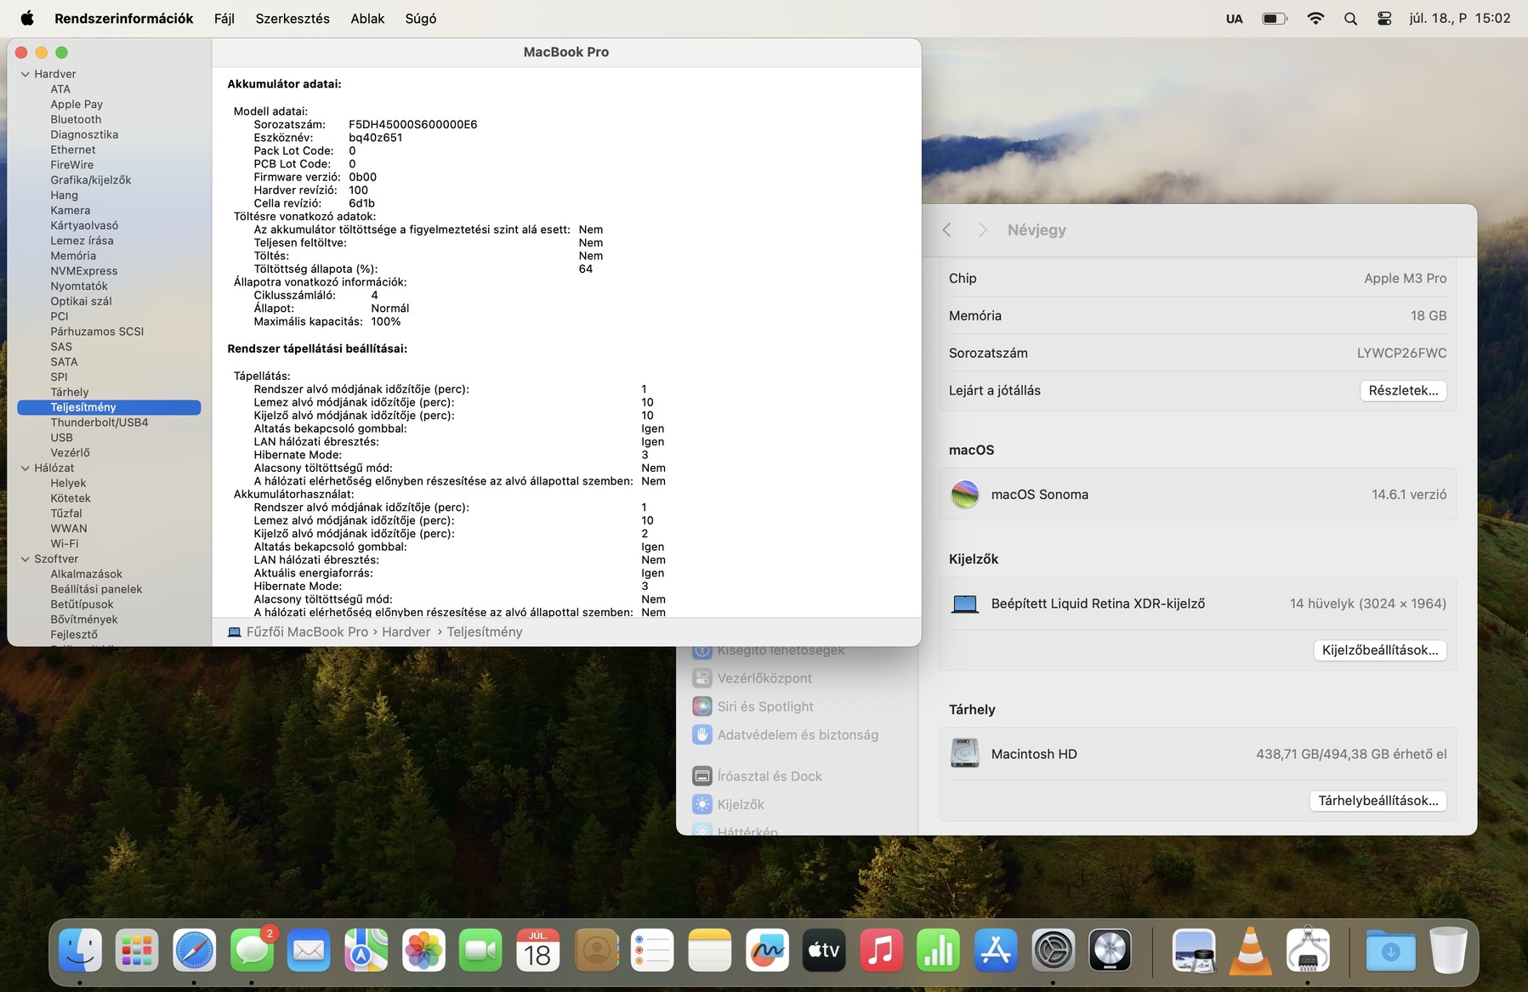Screen dimensions: 1528x992
Task: Select Tűzfal in the Hálózat list
Action: (66, 513)
